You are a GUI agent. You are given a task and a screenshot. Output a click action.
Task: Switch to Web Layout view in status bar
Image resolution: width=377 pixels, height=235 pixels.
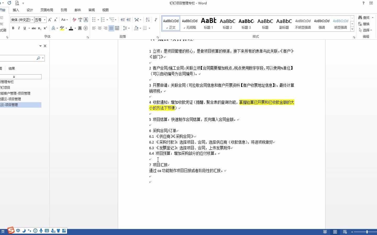(x=345, y=232)
